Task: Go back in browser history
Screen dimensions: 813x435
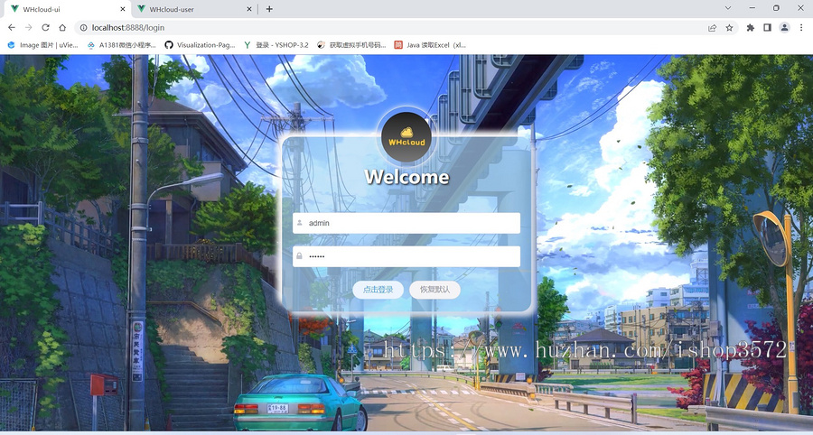Action: (x=12, y=27)
